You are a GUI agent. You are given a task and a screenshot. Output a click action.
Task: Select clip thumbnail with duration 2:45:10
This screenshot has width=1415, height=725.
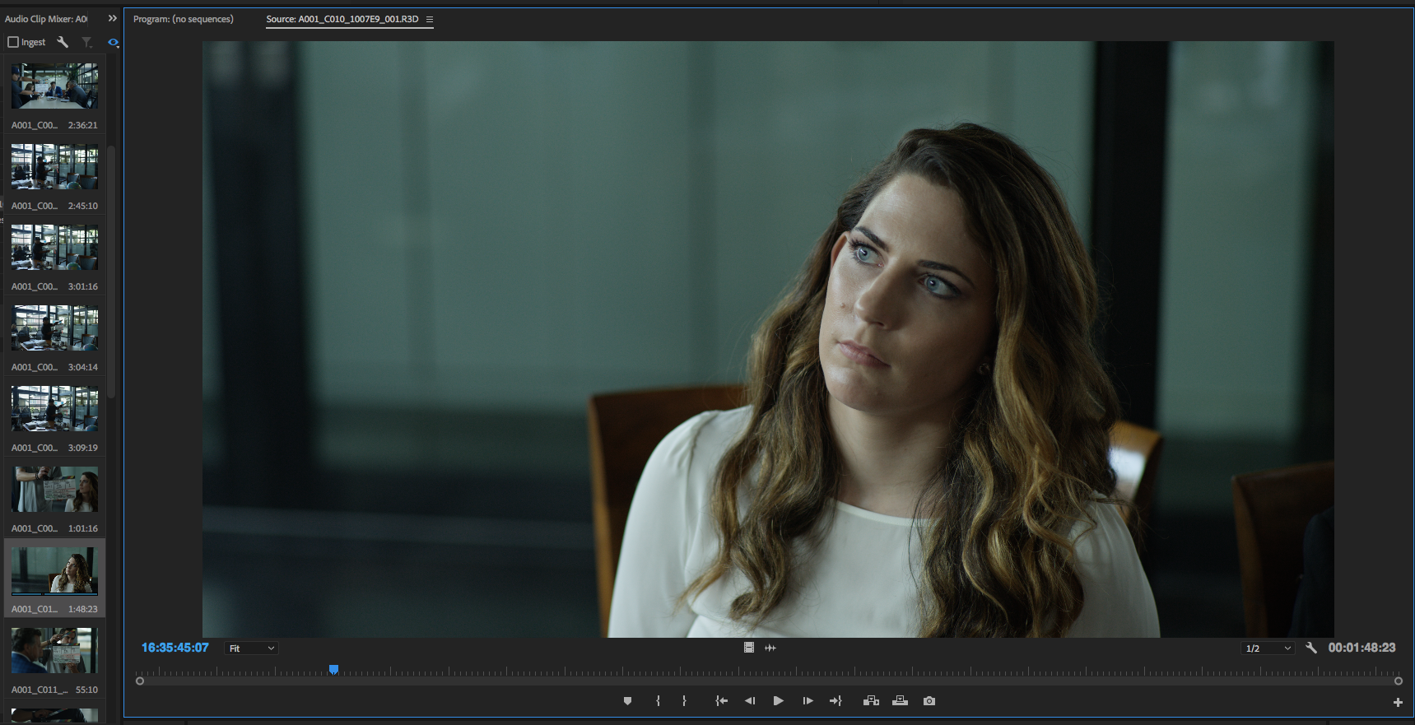(54, 166)
